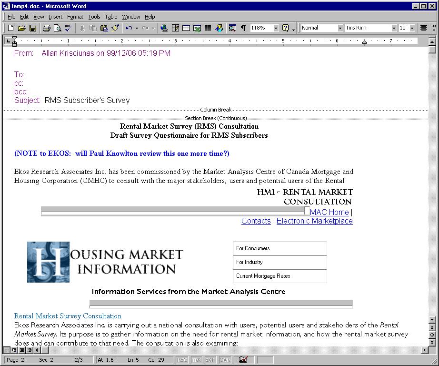Viewport: 439px width, 366px height.
Task: Expand the undo history dropdown arrow
Action: [137, 28]
